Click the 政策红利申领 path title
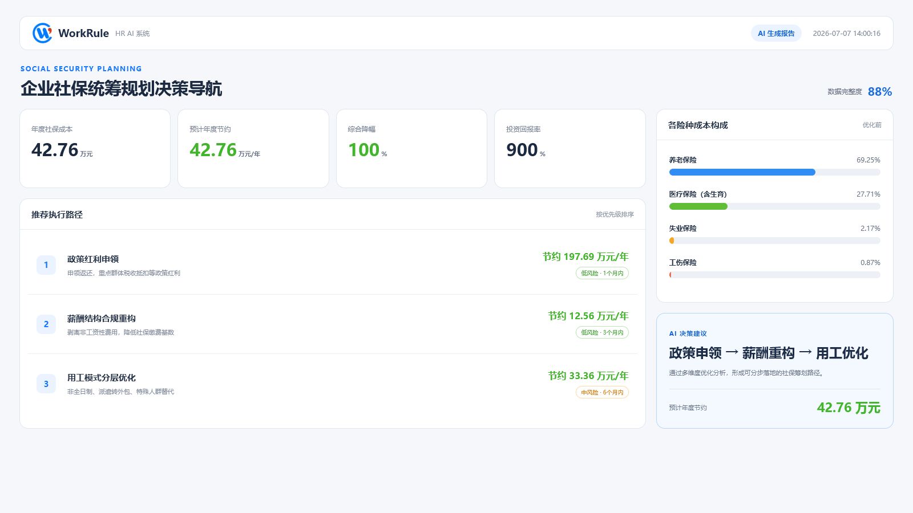Screen dimensions: 913x513 tap(93, 259)
